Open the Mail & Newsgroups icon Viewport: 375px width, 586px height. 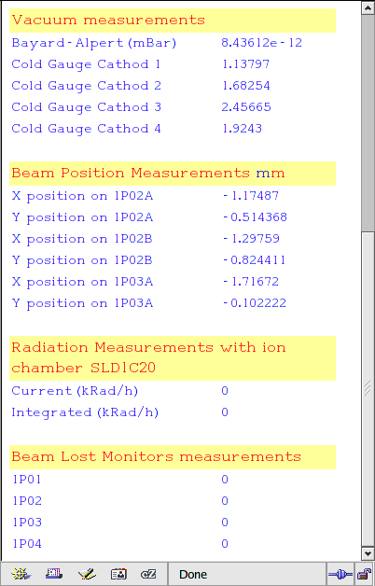pyautogui.click(x=54, y=574)
